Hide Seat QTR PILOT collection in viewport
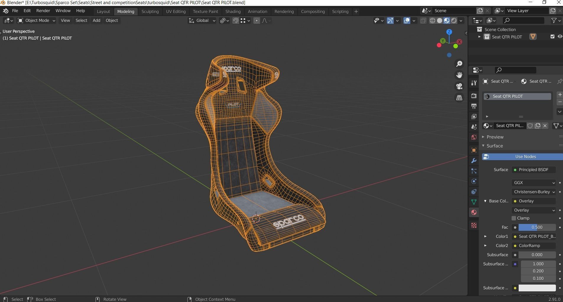This screenshot has width=563, height=302. (x=560, y=37)
